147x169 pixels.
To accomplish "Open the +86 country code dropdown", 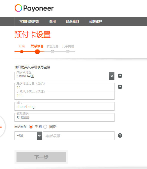I will tap(28, 136).
